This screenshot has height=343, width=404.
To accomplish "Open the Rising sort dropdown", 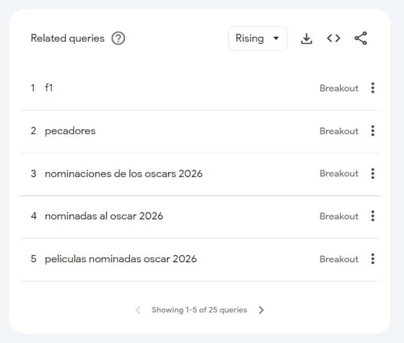I will (258, 38).
